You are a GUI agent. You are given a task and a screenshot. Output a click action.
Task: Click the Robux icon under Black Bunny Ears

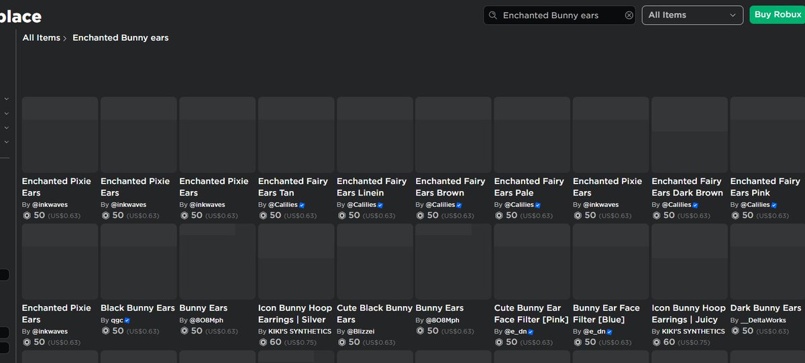pos(105,332)
